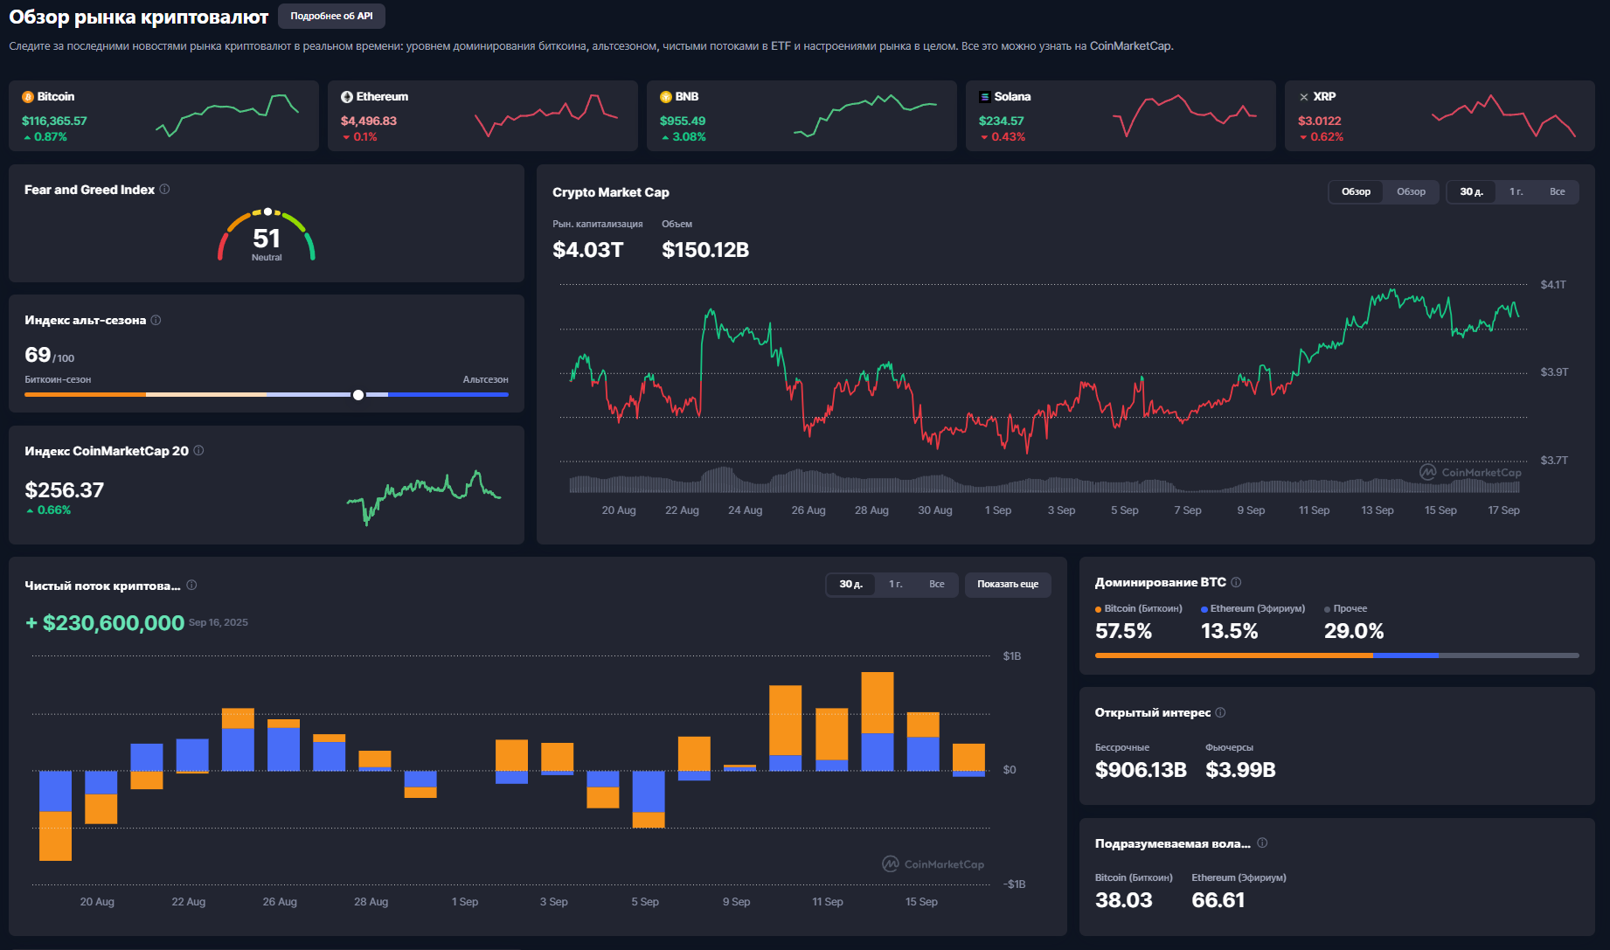
Task: Show info for Индекс CoinMarketCap 20
Action: click(x=198, y=451)
